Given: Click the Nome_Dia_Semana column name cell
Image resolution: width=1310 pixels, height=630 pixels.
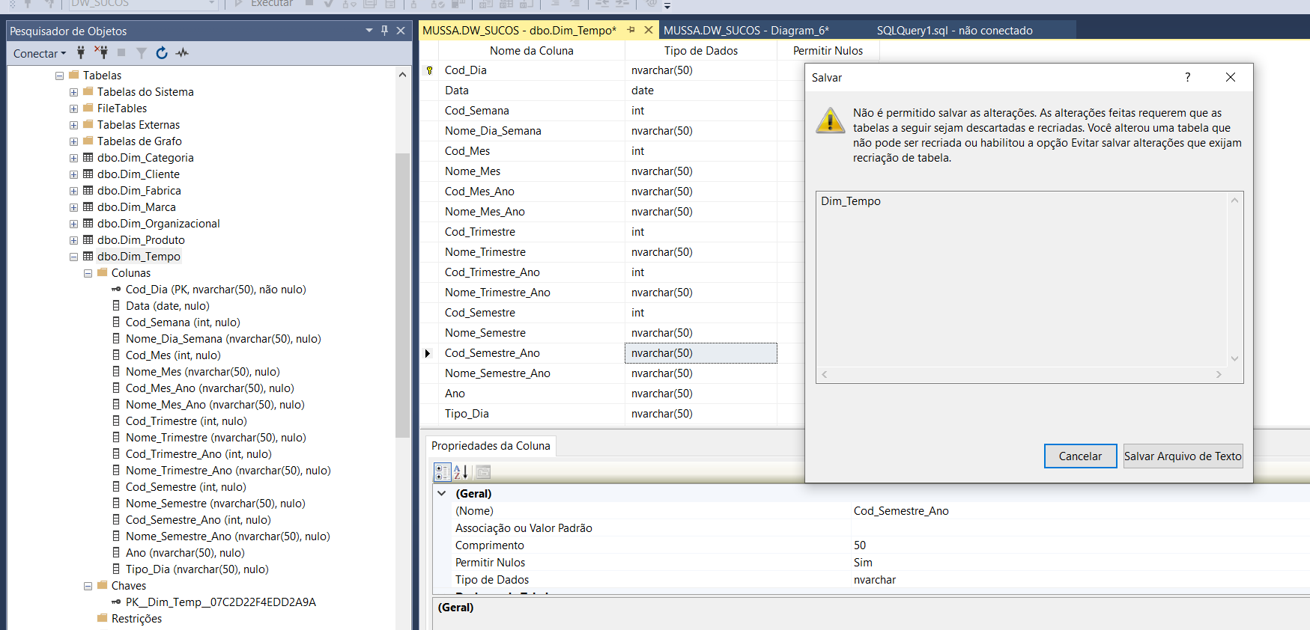Looking at the screenshot, I should tap(532, 131).
